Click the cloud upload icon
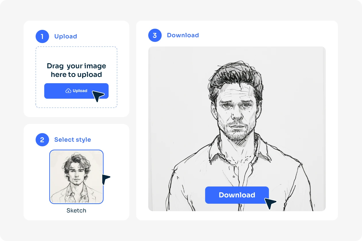362x241 pixels. (68, 91)
